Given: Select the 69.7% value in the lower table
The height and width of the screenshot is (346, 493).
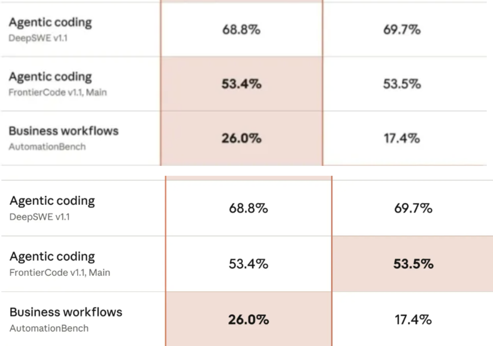Looking at the screenshot, I should (x=413, y=208).
